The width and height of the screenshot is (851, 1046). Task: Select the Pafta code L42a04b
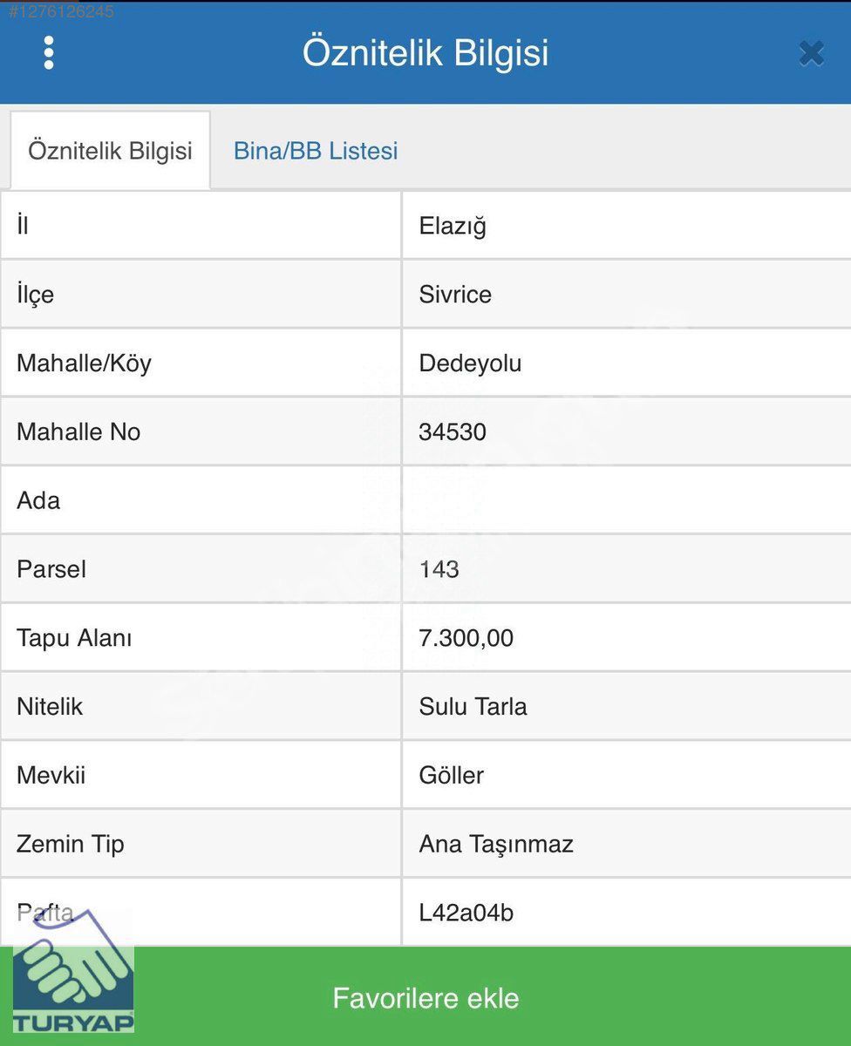point(466,914)
